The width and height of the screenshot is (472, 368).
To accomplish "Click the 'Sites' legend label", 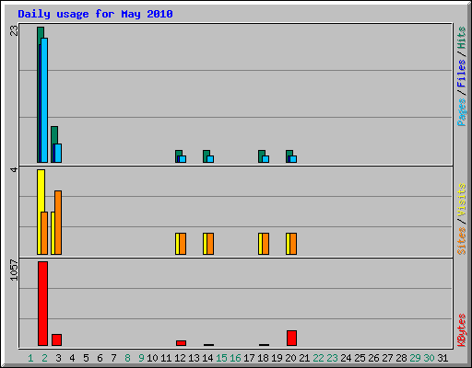I will [461, 241].
